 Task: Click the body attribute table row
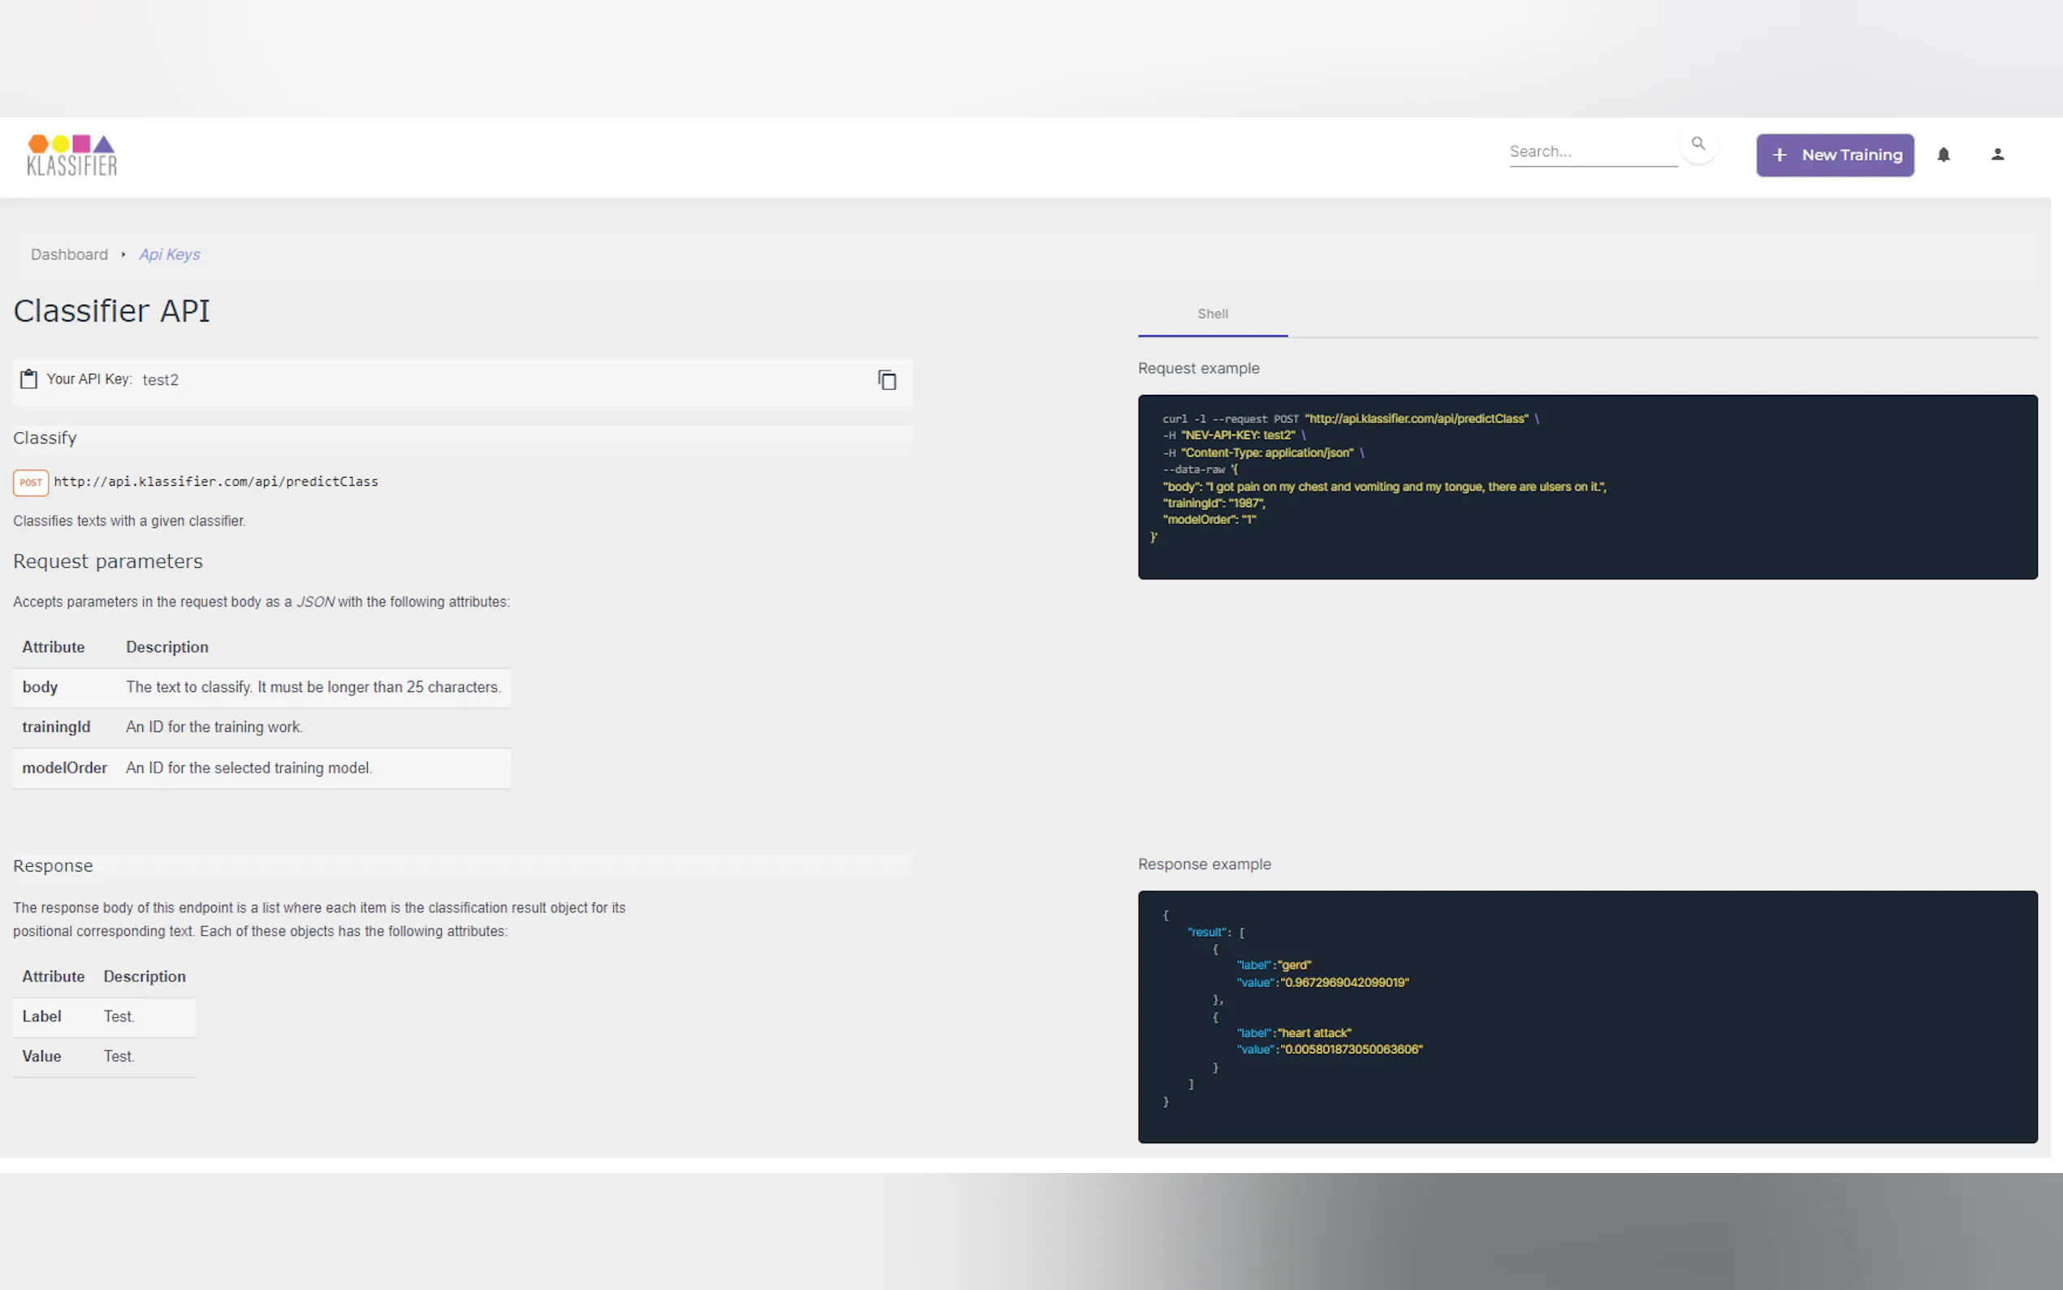pos(261,688)
